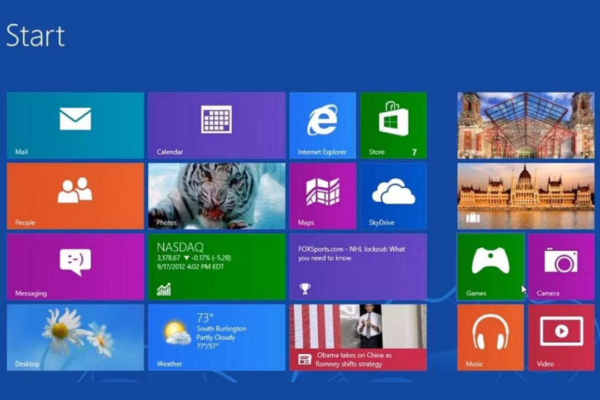Open the Mail tile envelope icon
The width and height of the screenshot is (600, 400).
point(76,119)
